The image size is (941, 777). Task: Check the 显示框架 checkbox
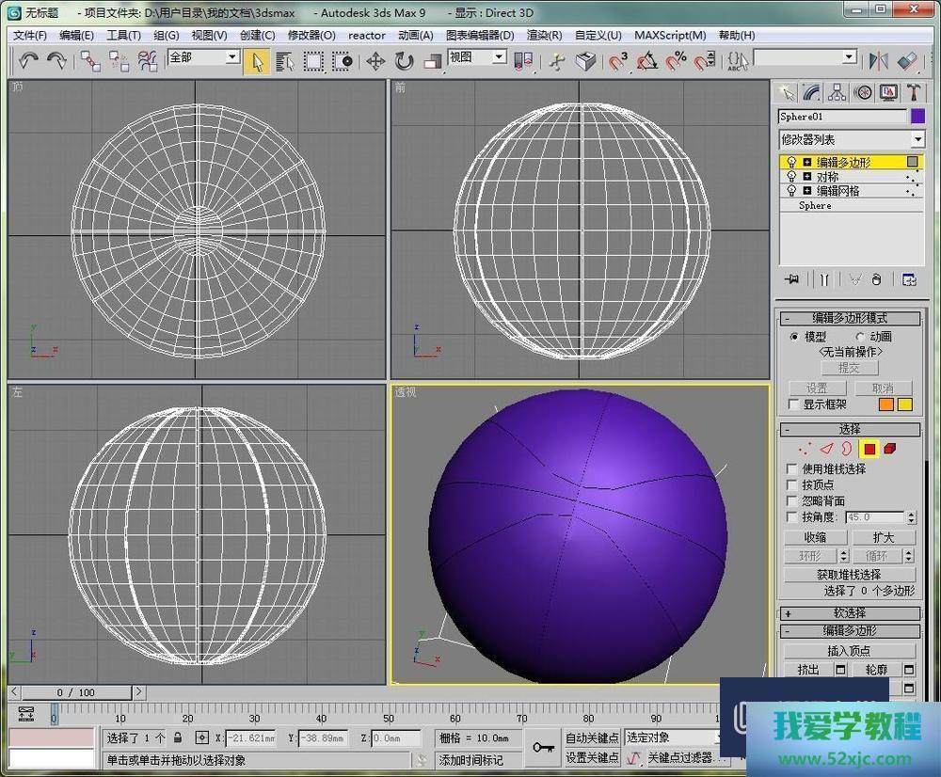(792, 404)
